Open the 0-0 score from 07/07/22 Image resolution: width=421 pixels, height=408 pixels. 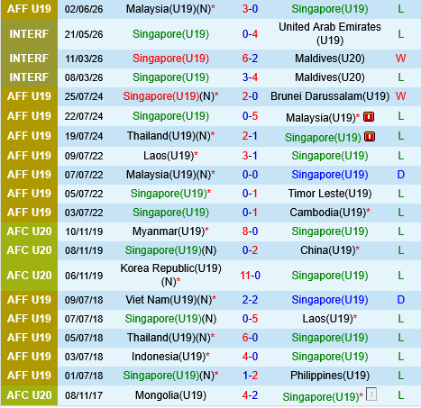[x=250, y=175]
